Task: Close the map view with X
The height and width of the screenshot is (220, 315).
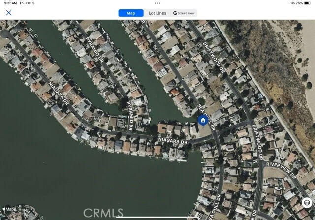Action: (x=9, y=13)
